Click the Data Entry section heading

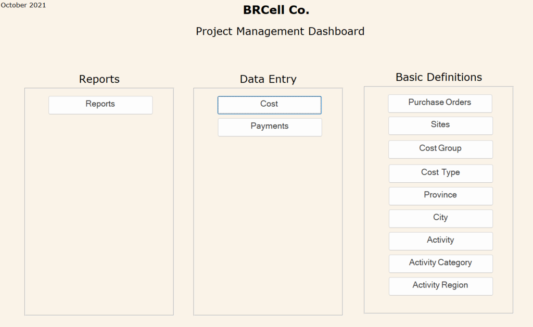[x=268, y=79]
